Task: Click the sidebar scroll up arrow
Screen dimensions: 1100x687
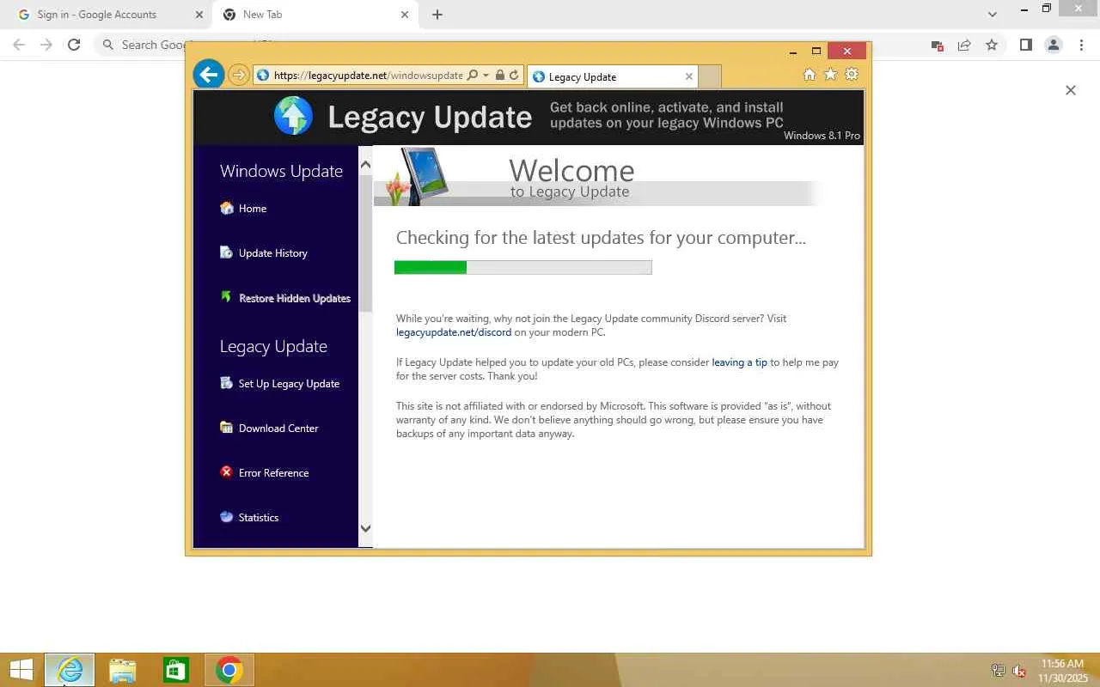Action: tap(365, 164)
